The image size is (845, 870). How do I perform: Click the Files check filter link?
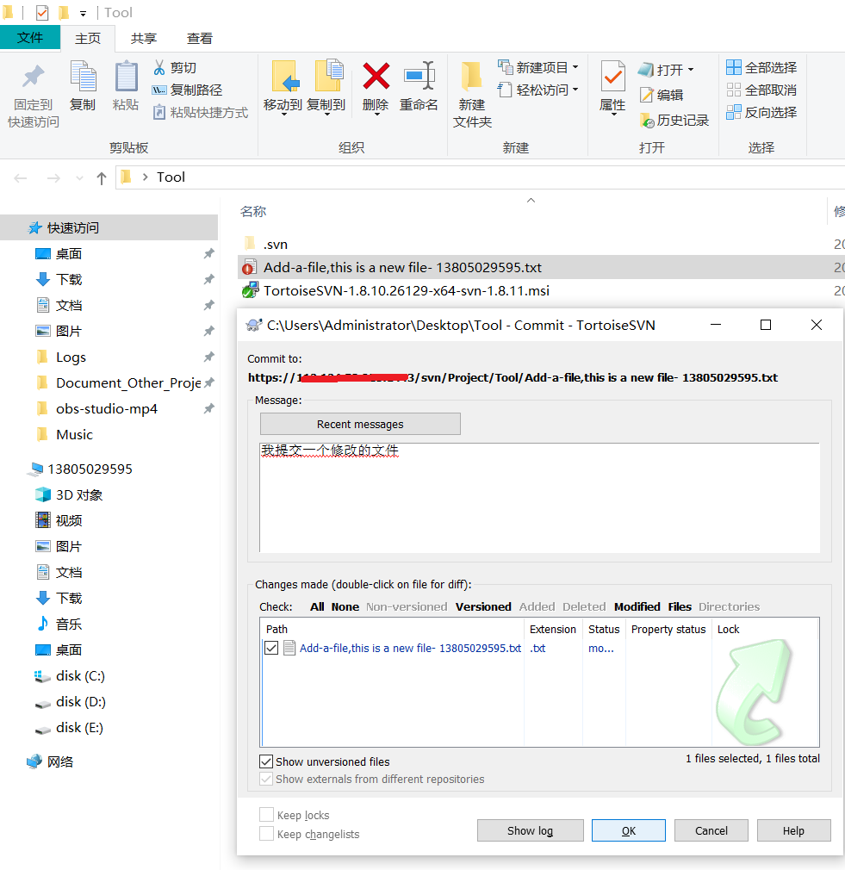pos(680,607)
